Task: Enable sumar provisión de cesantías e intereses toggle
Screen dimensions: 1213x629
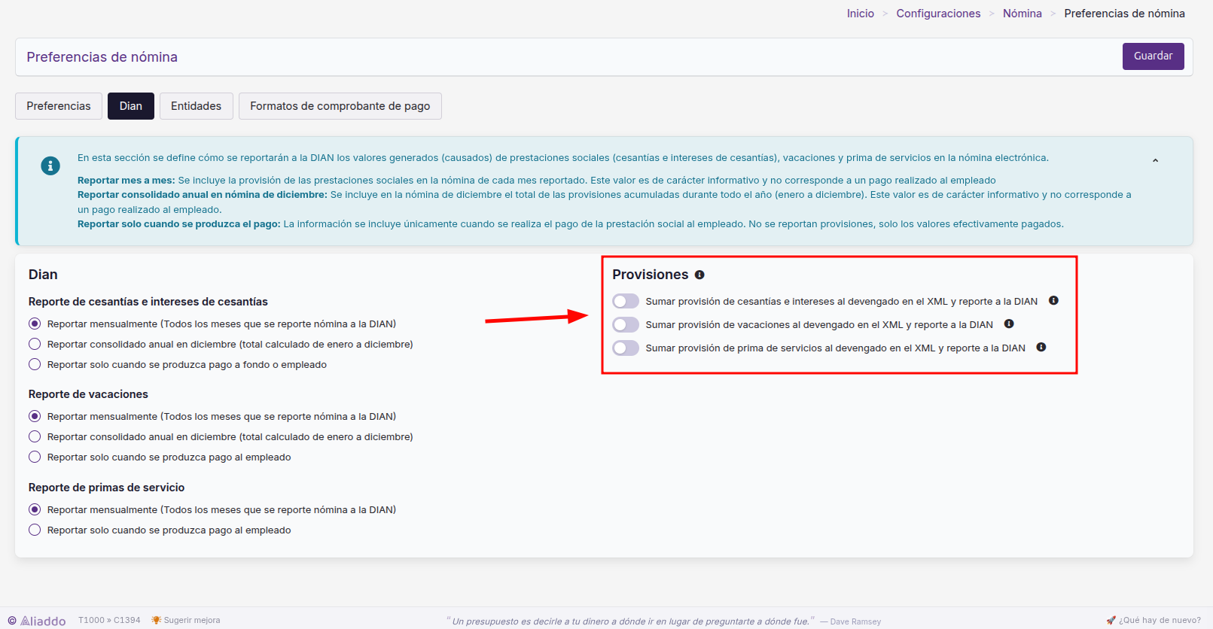Action: [x=626, y=301]
